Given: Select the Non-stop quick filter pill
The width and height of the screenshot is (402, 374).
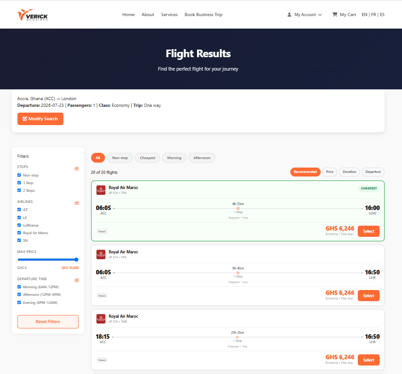Looking at the screenshot, I should (x=120, y=158).
